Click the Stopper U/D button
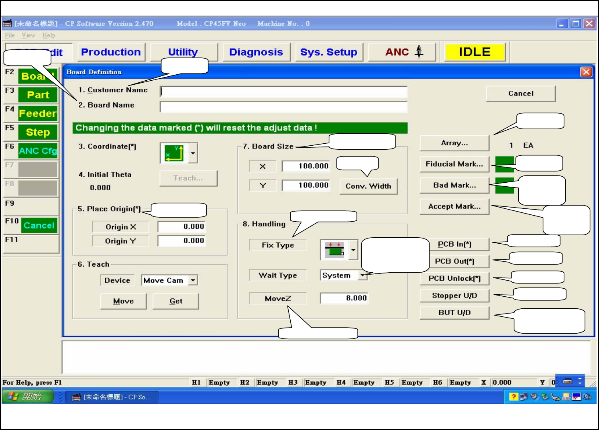 click(x=454, y=296)
